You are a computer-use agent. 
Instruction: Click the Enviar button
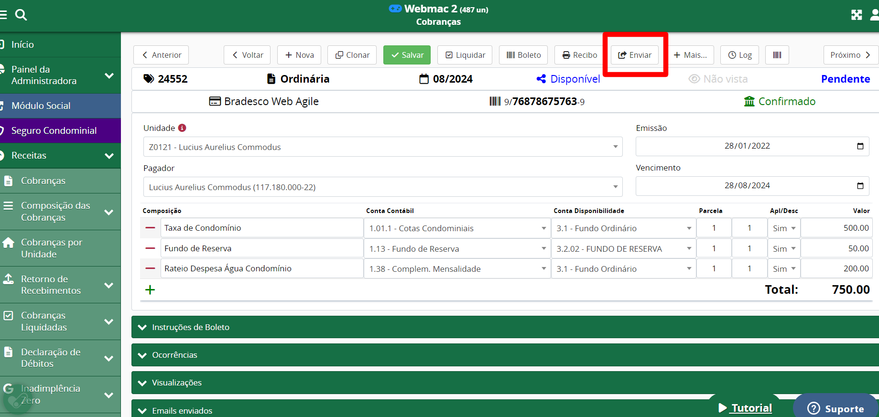[x=634, y=55]
